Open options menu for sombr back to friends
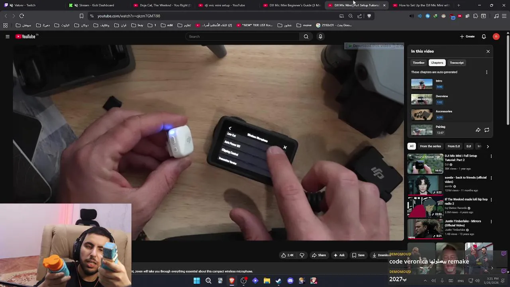Screen dimensions: 510x287 (491, 178)
